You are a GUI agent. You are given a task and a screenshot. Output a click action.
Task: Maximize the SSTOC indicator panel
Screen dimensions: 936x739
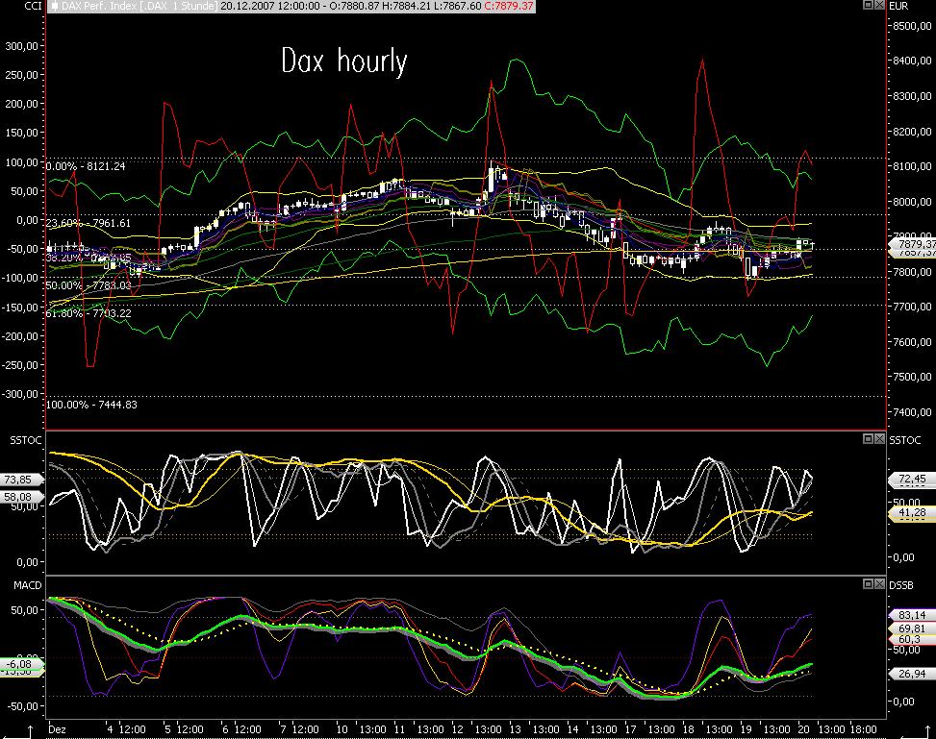point(869,439)
